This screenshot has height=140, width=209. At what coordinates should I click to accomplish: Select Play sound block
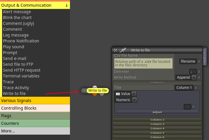click(13, 47)
